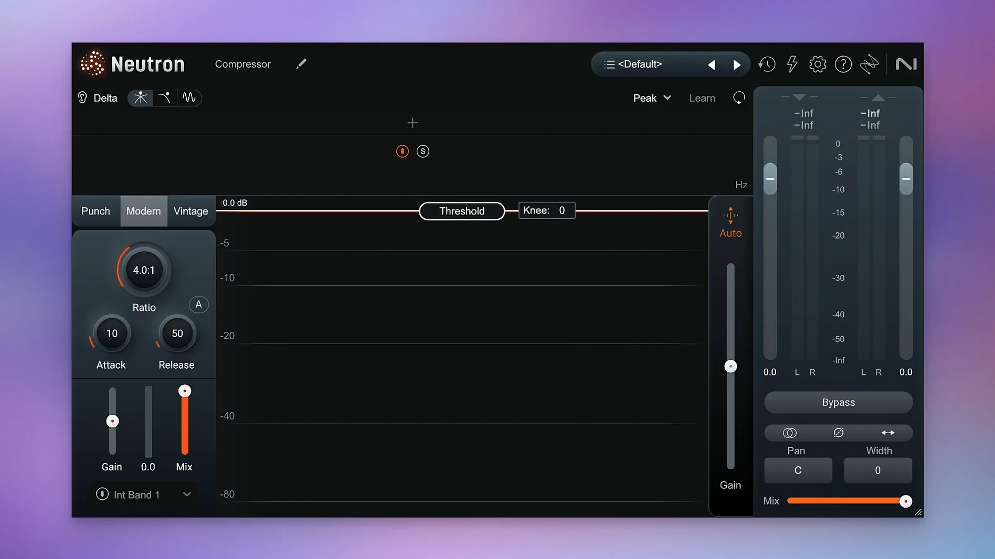Viewport: 995px width, 559px height.
Task: Click the Width value field
Action: [877, 470]
